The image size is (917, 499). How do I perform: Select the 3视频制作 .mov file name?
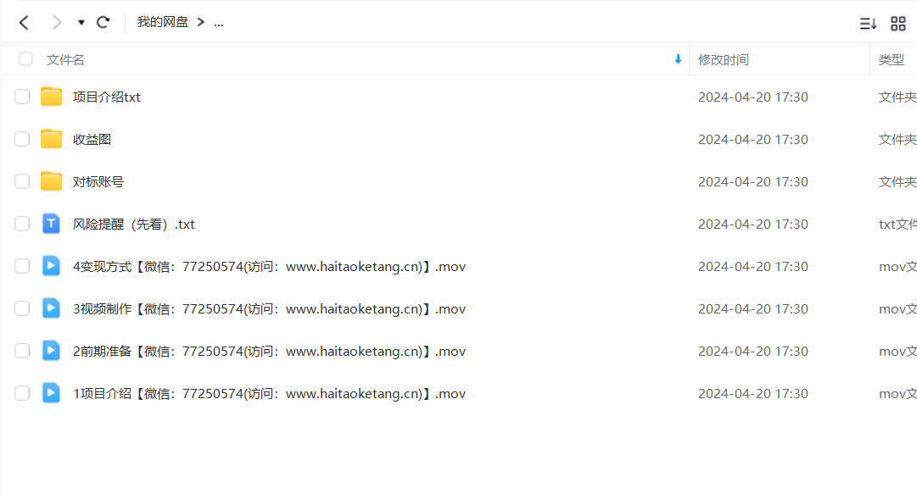point(269,309)
